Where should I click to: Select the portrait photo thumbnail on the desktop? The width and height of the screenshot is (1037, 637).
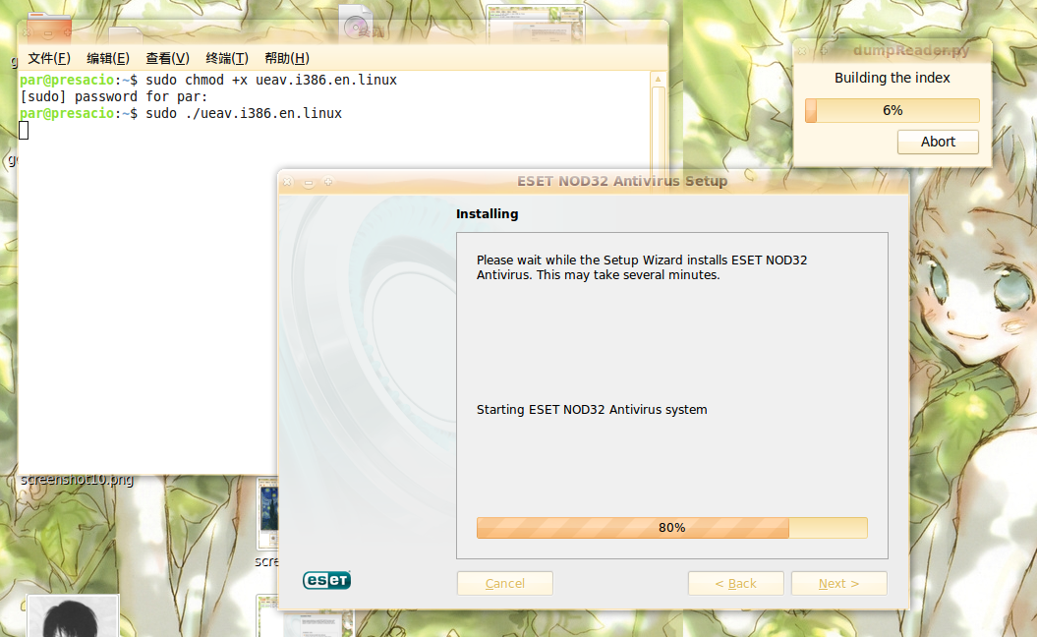pos(73,615)
